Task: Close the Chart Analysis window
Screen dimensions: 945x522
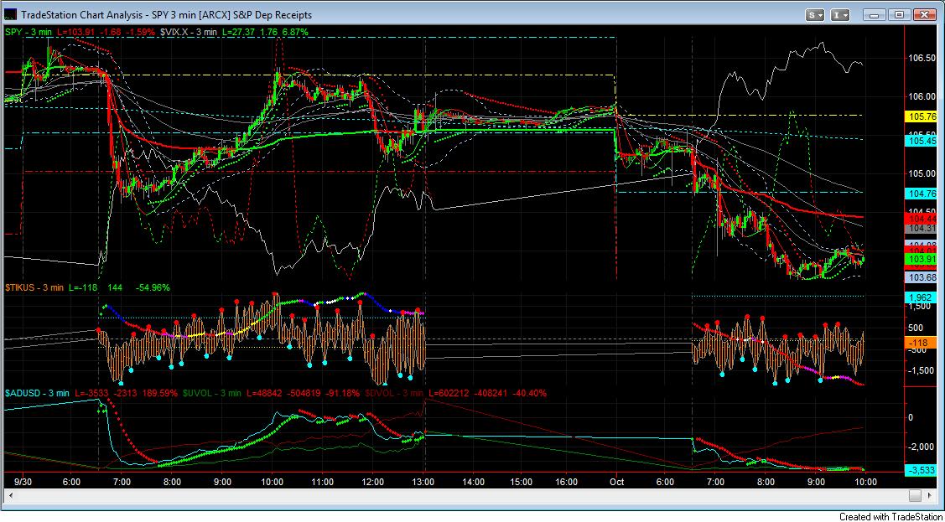Action: click(924, 14)
